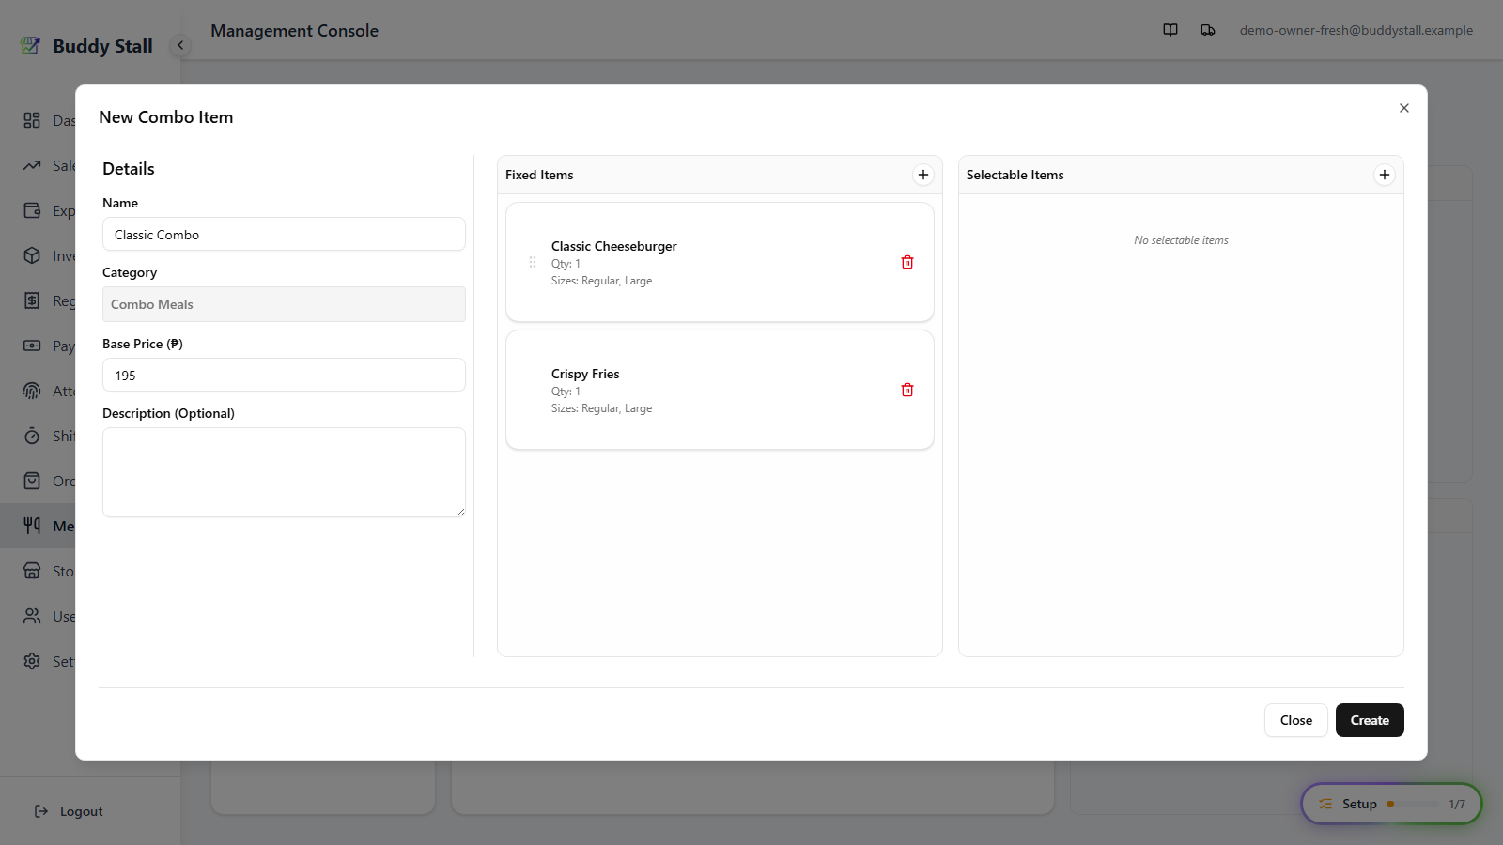The height and width of the screenshot is (845, 1503).
Task: Add a selectable item with plus icon
Action: coord(1385,175)
